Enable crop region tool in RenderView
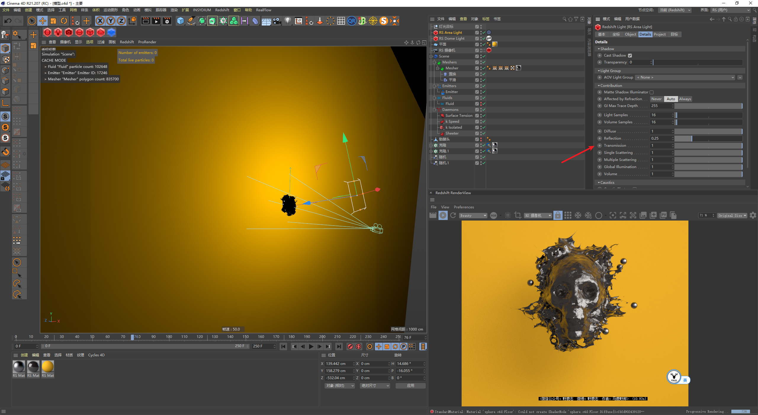Viewport: 758px width, 415px height. click(x=518, y=215)
